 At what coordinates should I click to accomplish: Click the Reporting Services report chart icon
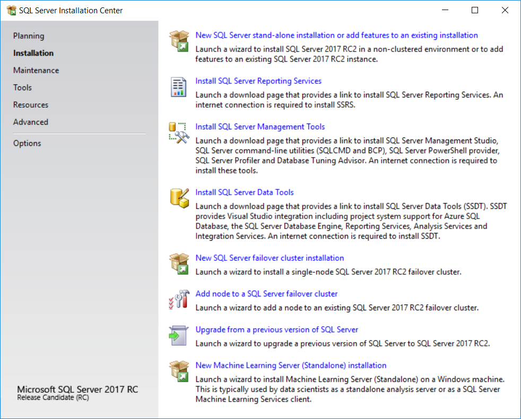click(179, 86)
